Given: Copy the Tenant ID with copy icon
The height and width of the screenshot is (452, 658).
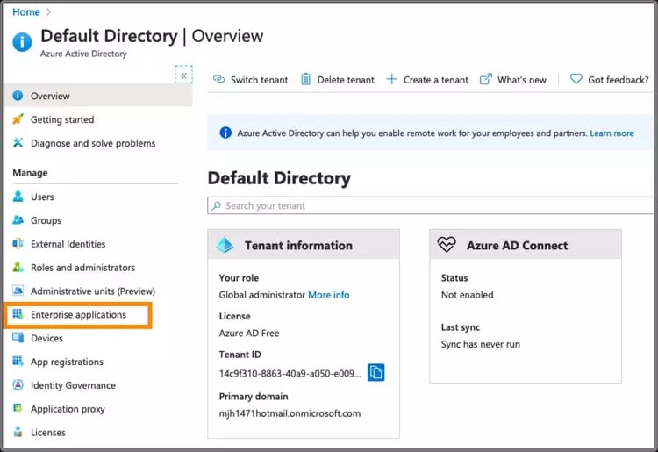Looking at the screenshot, I should pos(376,372).
